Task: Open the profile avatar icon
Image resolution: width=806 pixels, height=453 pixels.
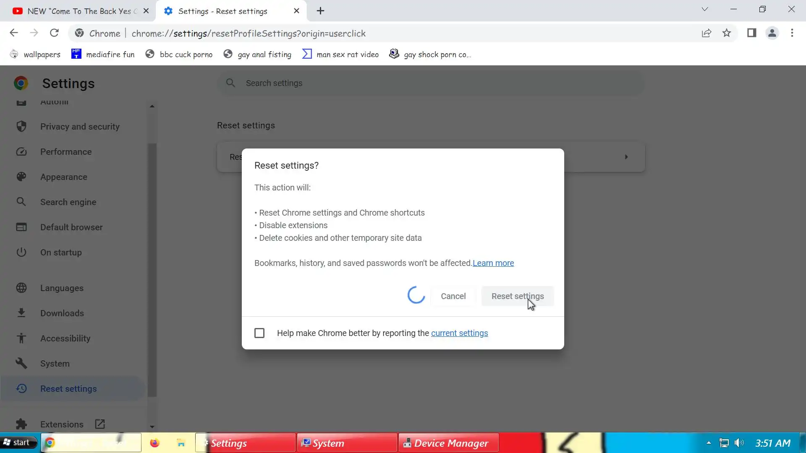Action: point(772,33)
